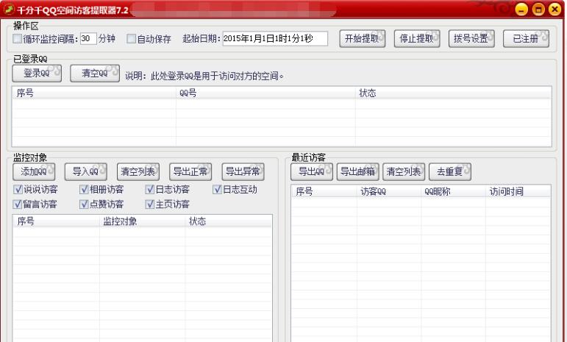Clear recent visitors with 清空列表 button
Viewport: 567px width, 342px height.
coord(404,171)
